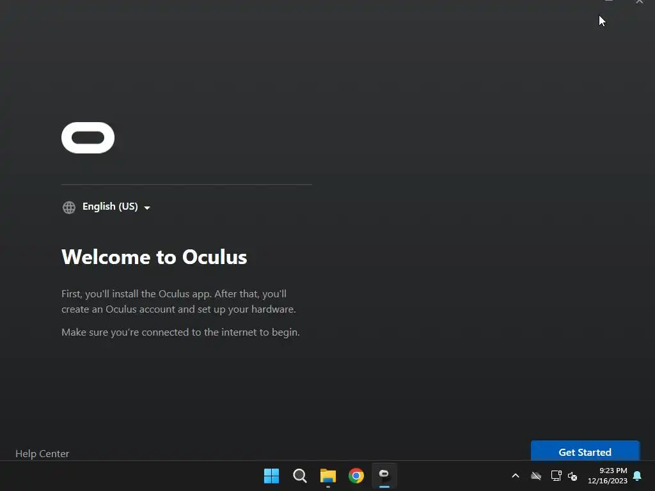Open the English (US) language dropdown
The image size is (655, 491).
[x=116, y=207]
